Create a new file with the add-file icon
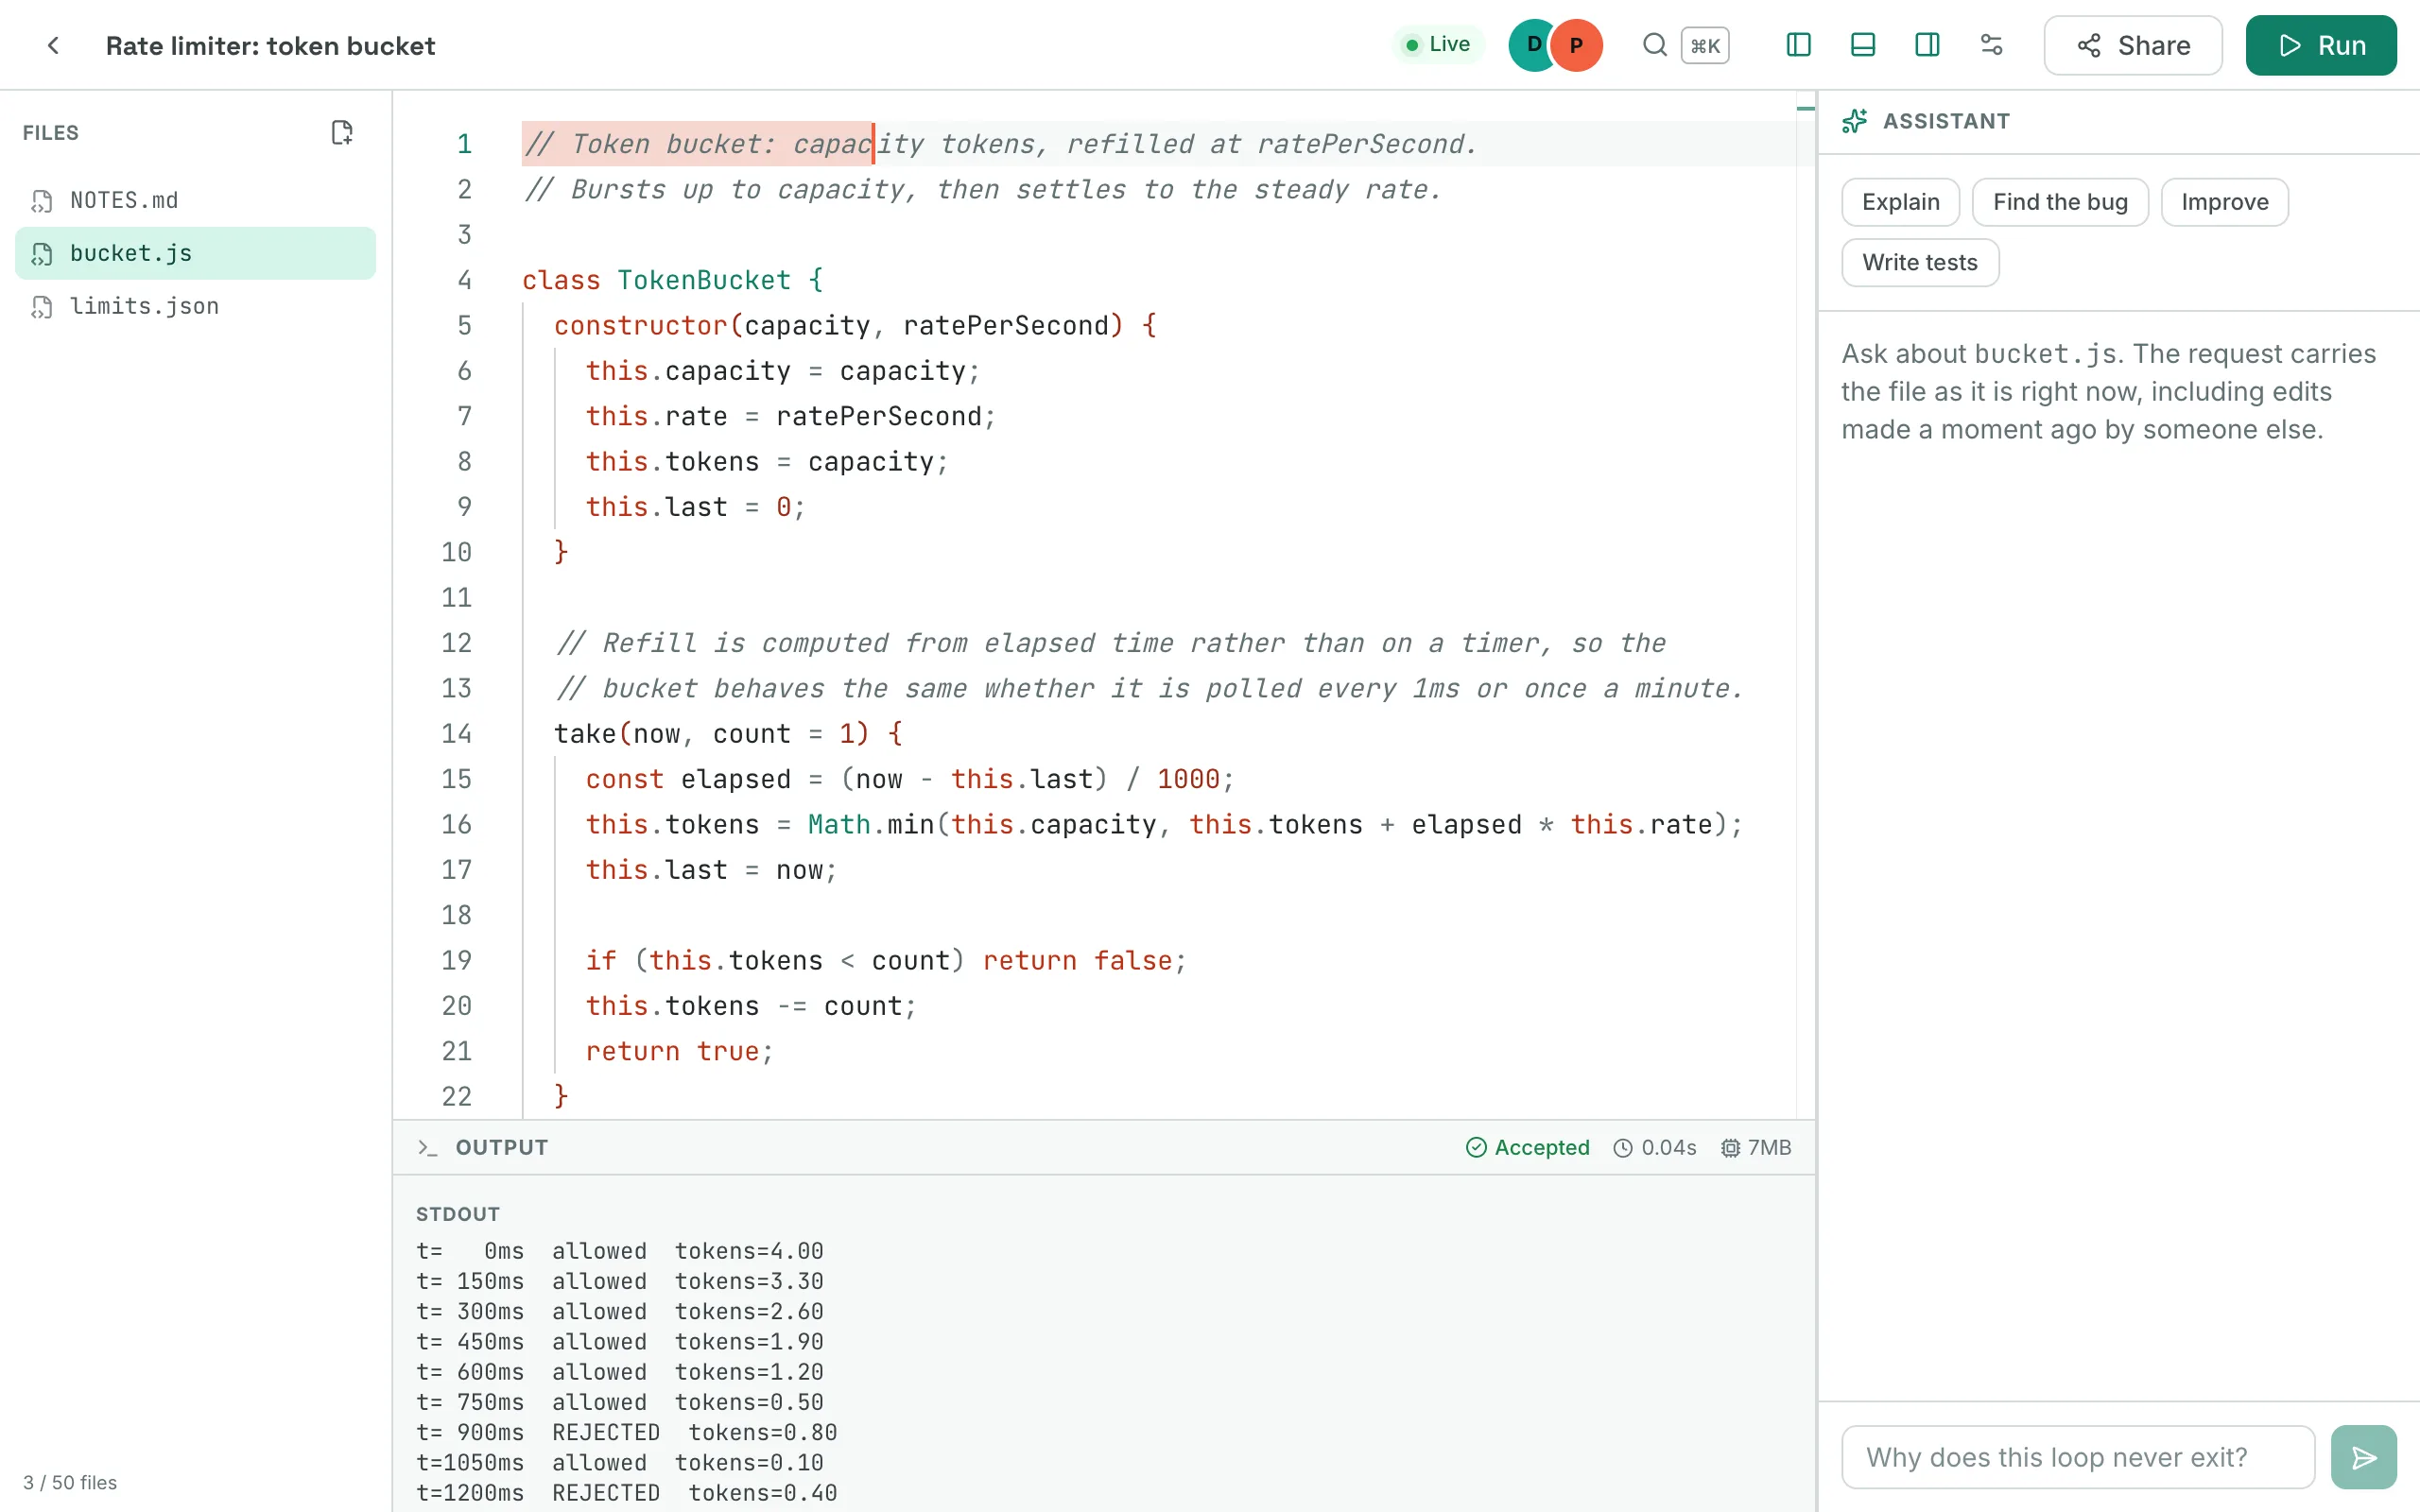 (342, 133)
